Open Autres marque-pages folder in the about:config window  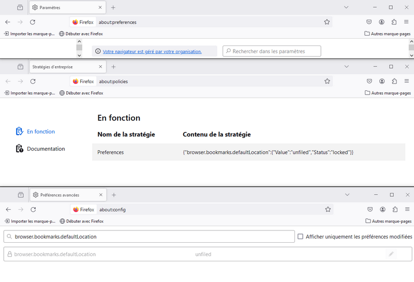click(388, 221)
